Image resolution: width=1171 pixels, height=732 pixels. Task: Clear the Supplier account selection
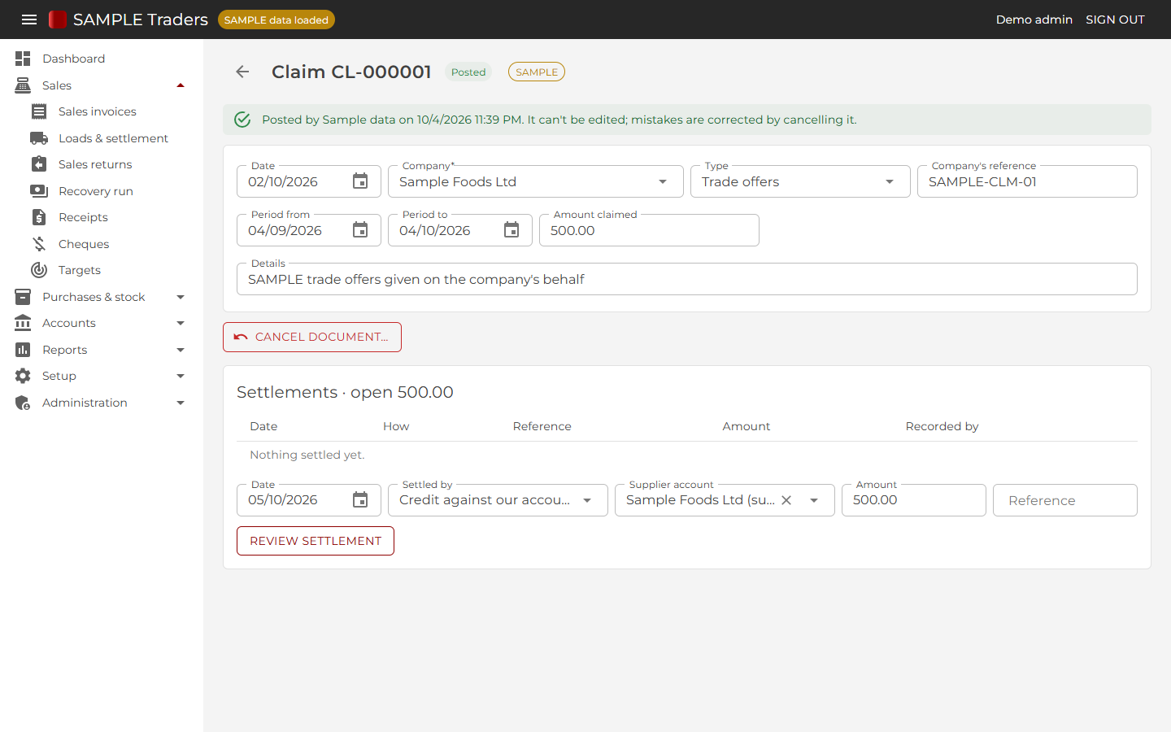pos(786,500)
